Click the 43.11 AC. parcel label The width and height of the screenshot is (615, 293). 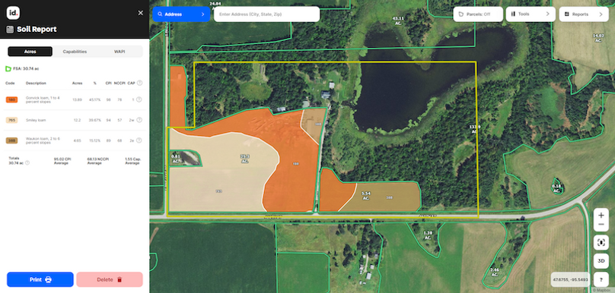pos(398,20)
